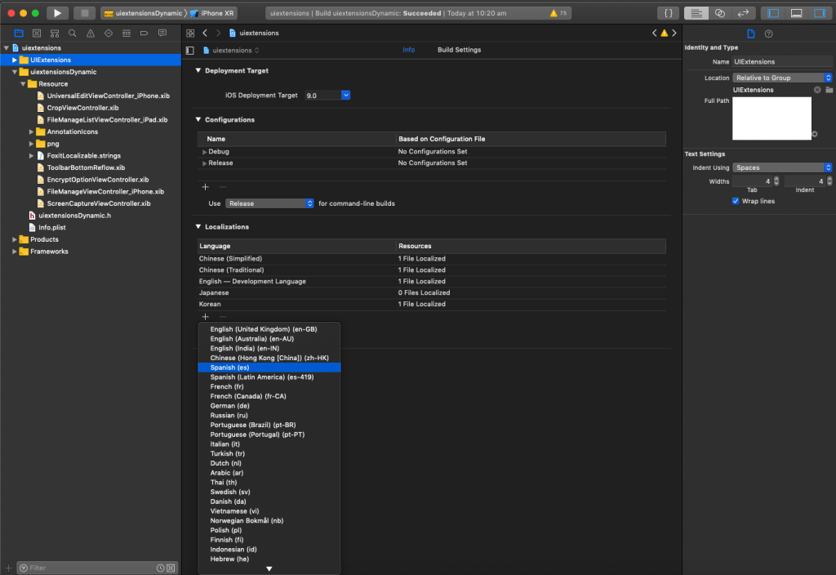
Task: Open the Indent Using Spaces dropdown
Action: pyautogui.click(x=782, y=167)
